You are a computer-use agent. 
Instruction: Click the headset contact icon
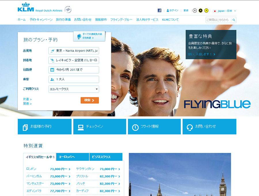coord(190,128)
